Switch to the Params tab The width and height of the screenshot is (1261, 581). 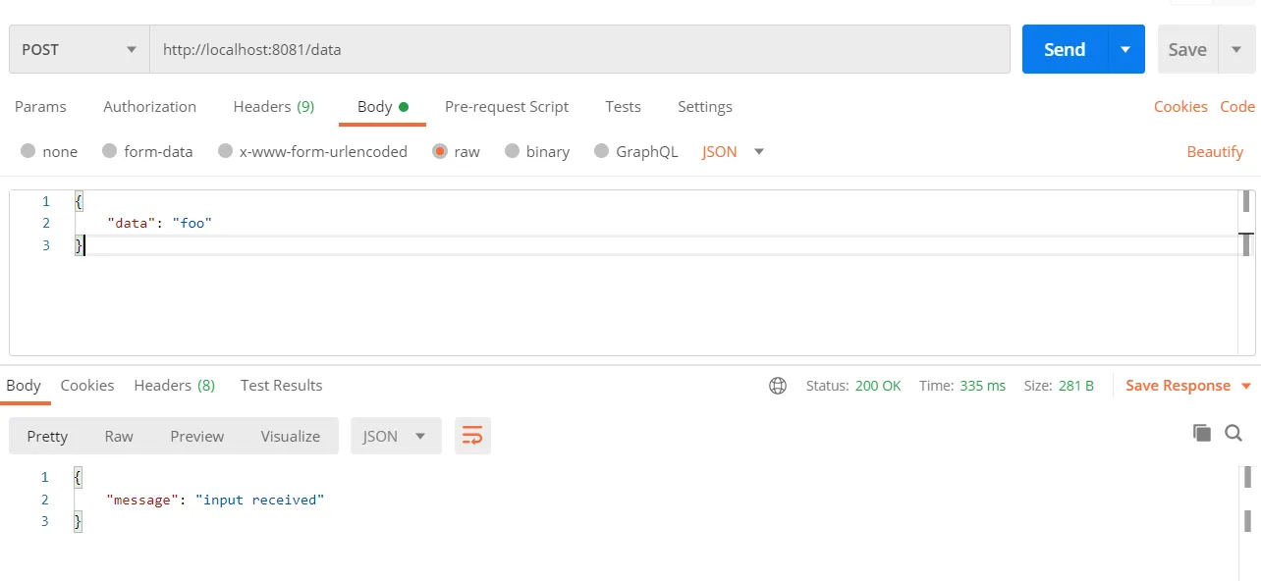point(40,106)
